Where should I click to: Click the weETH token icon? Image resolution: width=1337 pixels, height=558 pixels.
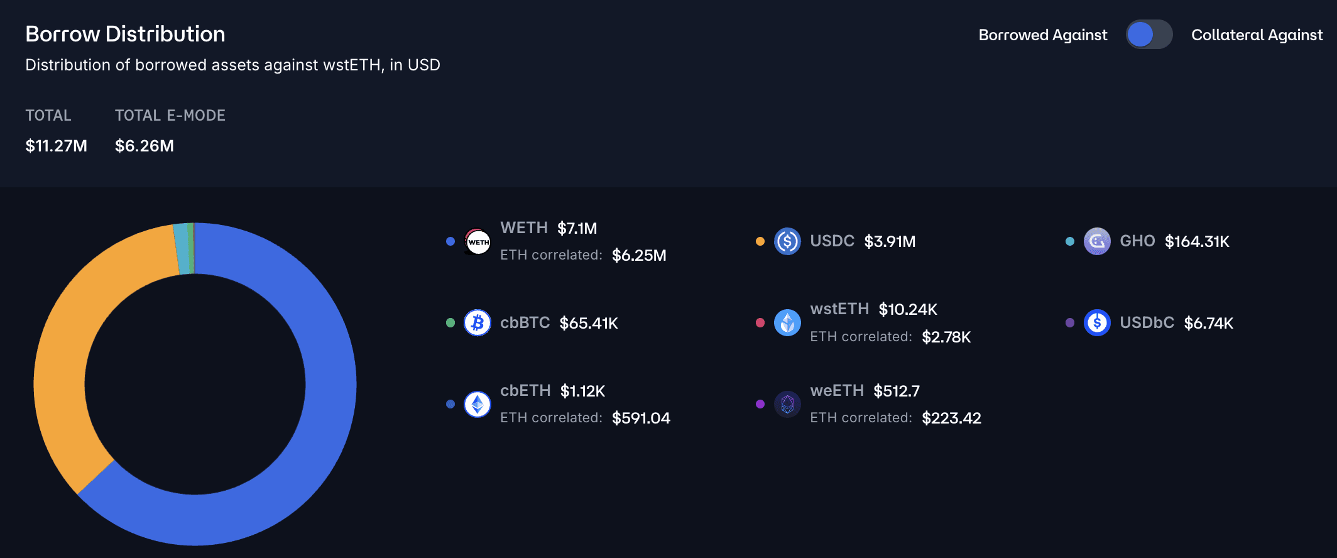pyautogui.click(x=787, y=404)
